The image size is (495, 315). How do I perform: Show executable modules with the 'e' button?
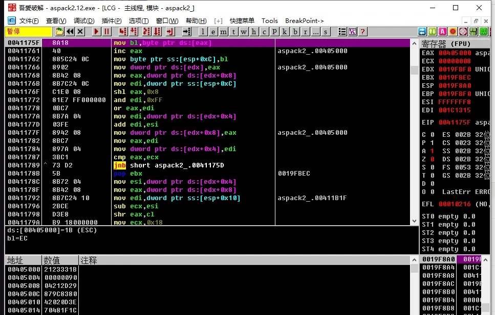[213, 32]
